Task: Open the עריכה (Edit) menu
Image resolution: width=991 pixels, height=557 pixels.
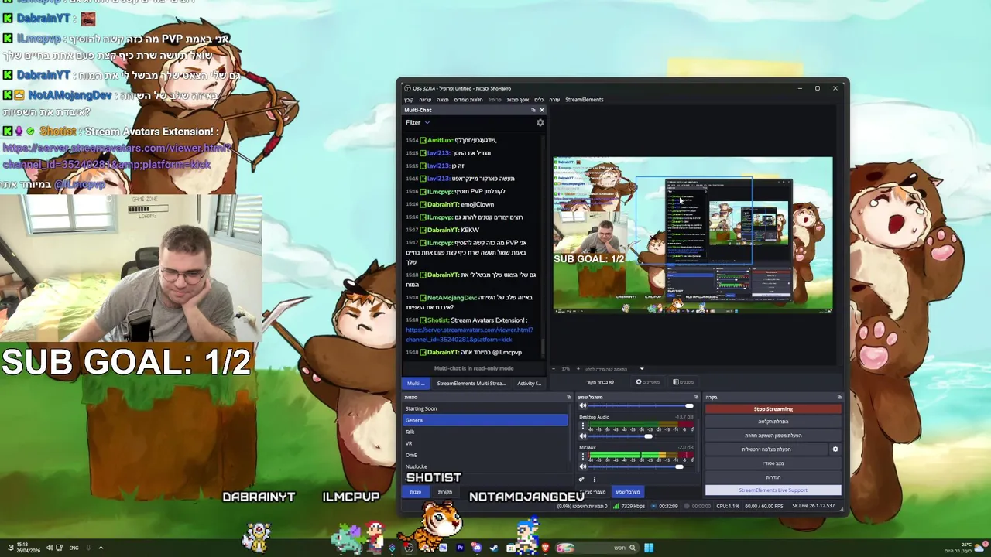Action: coord(425,99)
